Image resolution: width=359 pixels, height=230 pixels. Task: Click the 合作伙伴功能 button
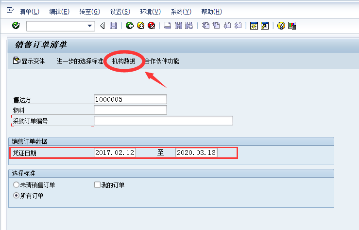click(162, 61)
